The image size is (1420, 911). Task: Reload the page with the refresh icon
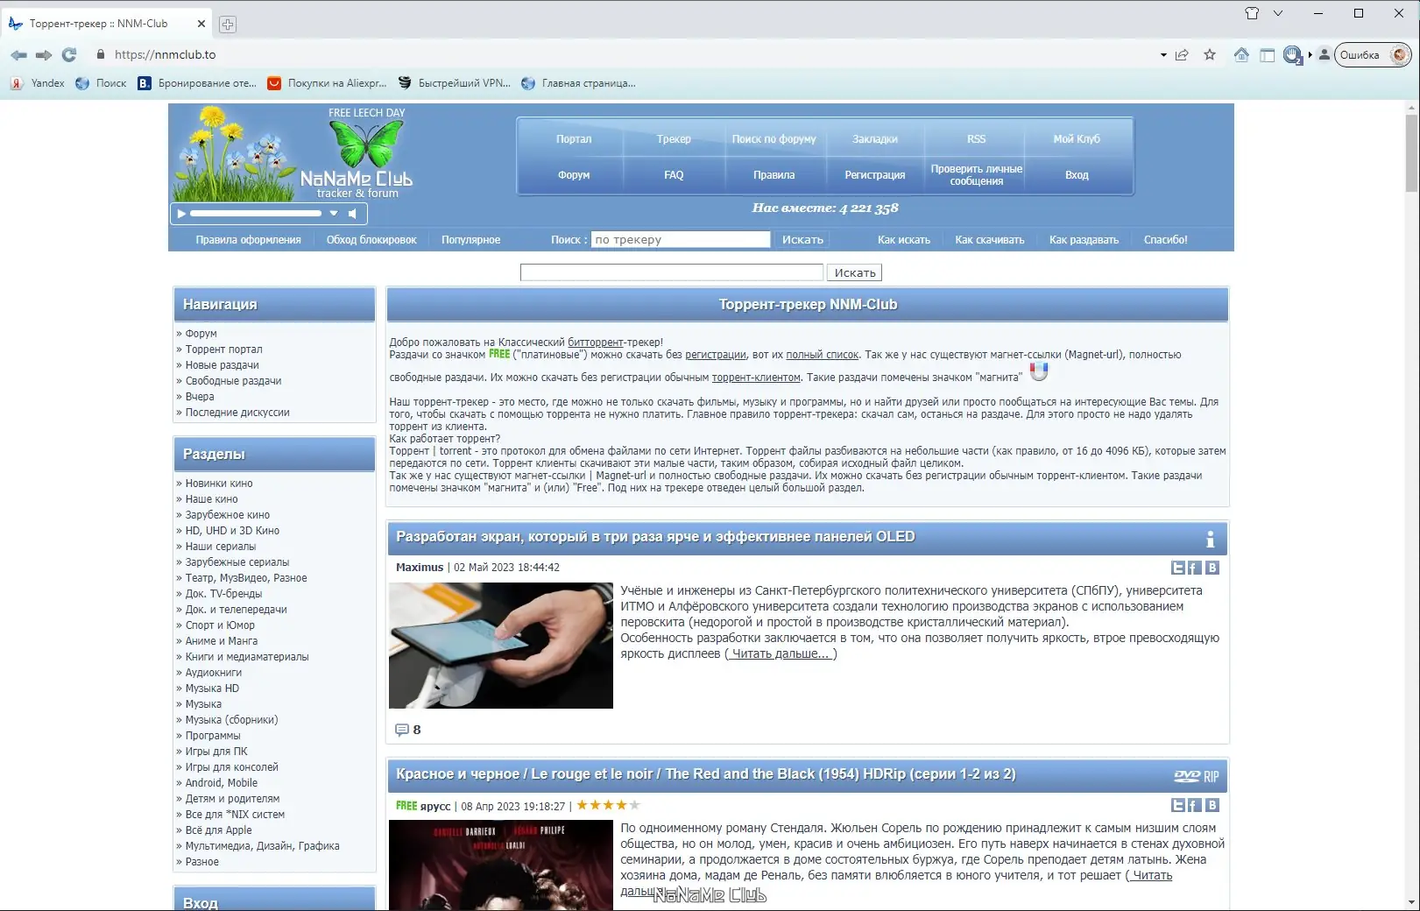point(69,54)
